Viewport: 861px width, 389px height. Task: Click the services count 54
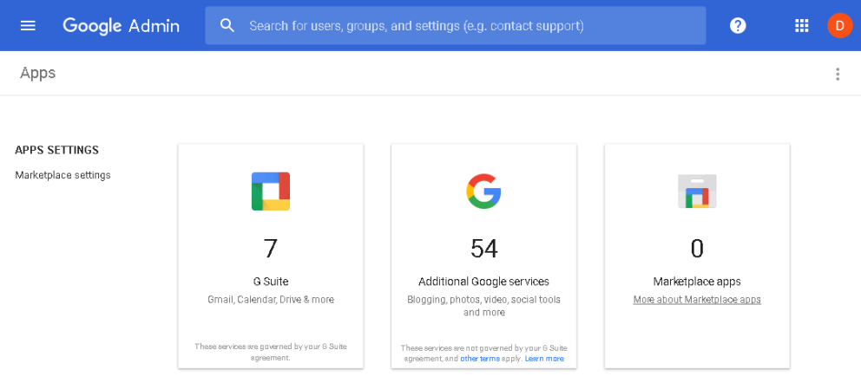pyautogui.click(x=483, y=248)
